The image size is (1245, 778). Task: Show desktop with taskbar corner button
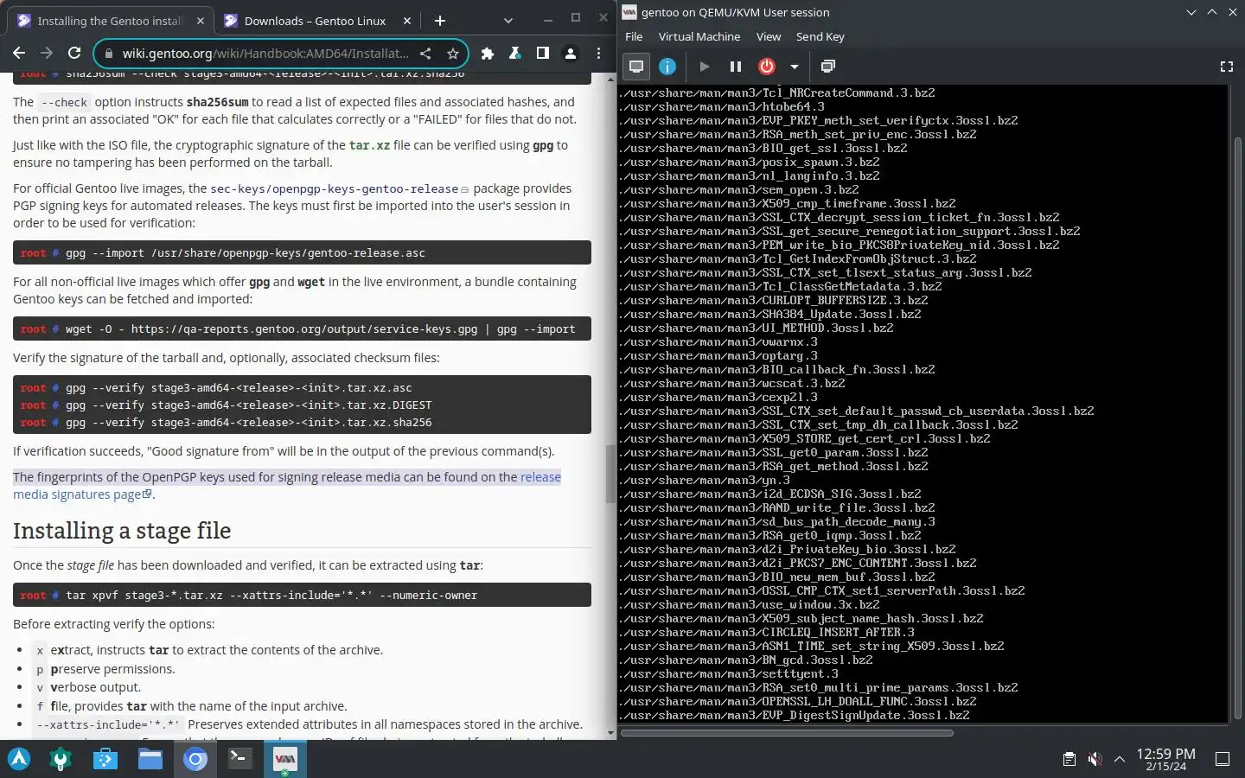(x=1223, y=759)
